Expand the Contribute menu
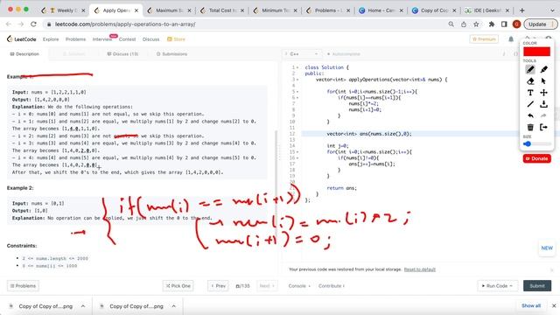The width and height of the screenshot is (560, 315). coord(332,286)
